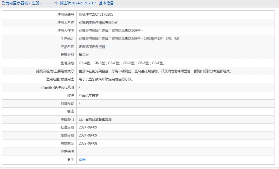Click approving department 四川省药品监督管理局

pyautogui.click(x=95, y=119)
